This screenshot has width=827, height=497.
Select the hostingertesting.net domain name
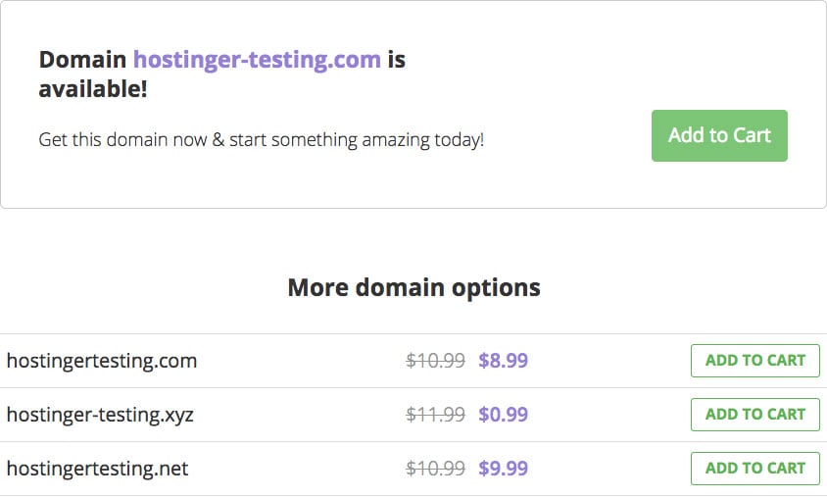(x=97, y=469)
